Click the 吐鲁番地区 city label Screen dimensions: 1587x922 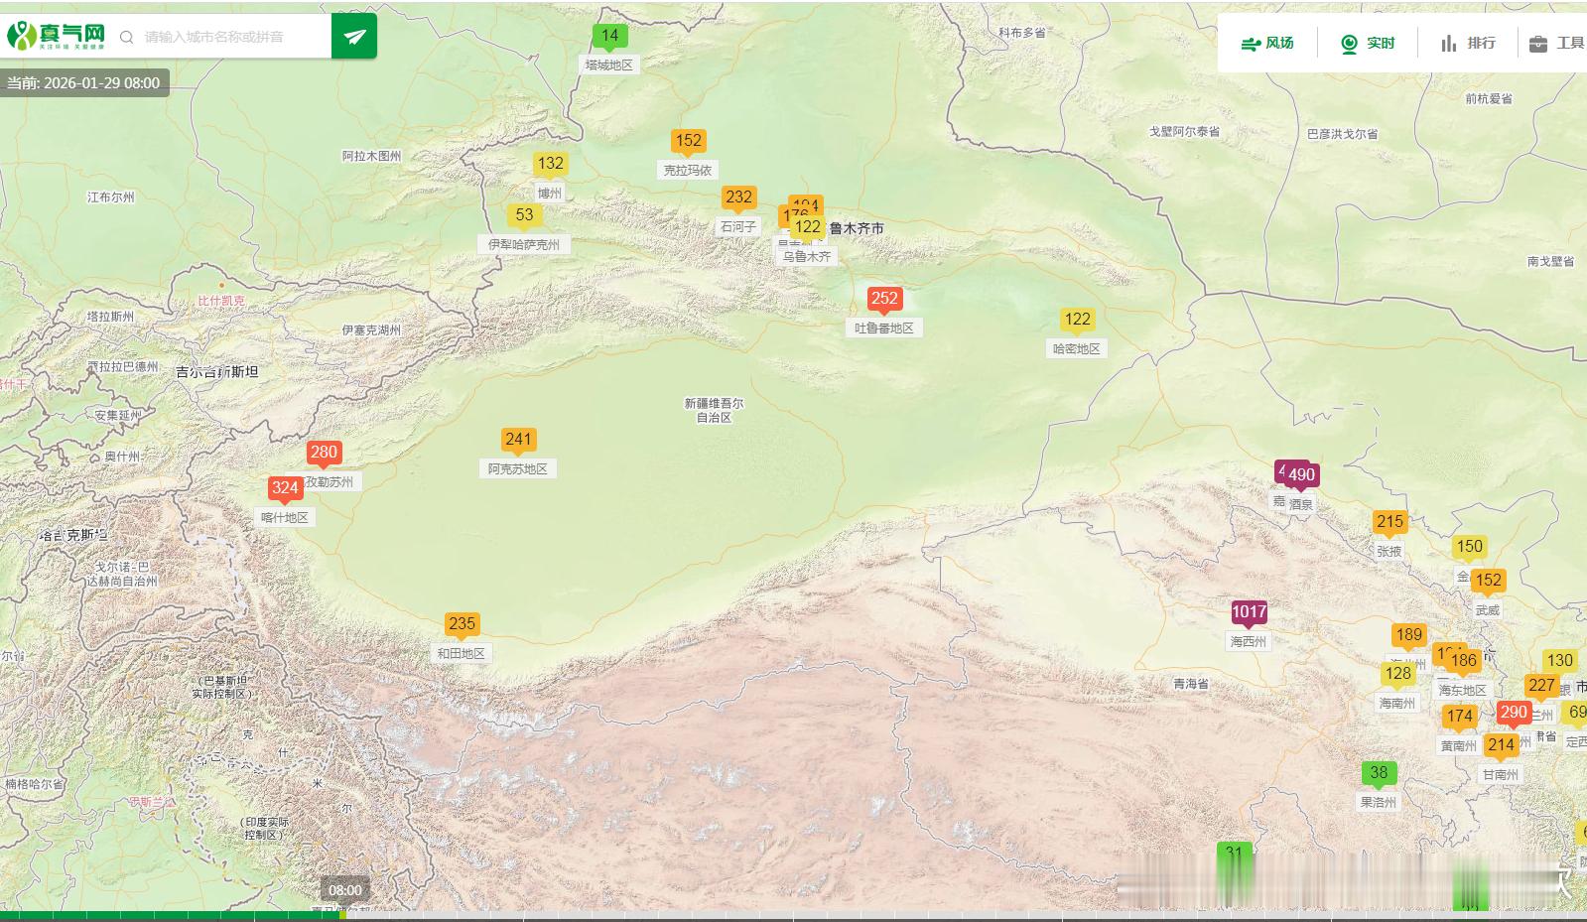click(883, 328)
